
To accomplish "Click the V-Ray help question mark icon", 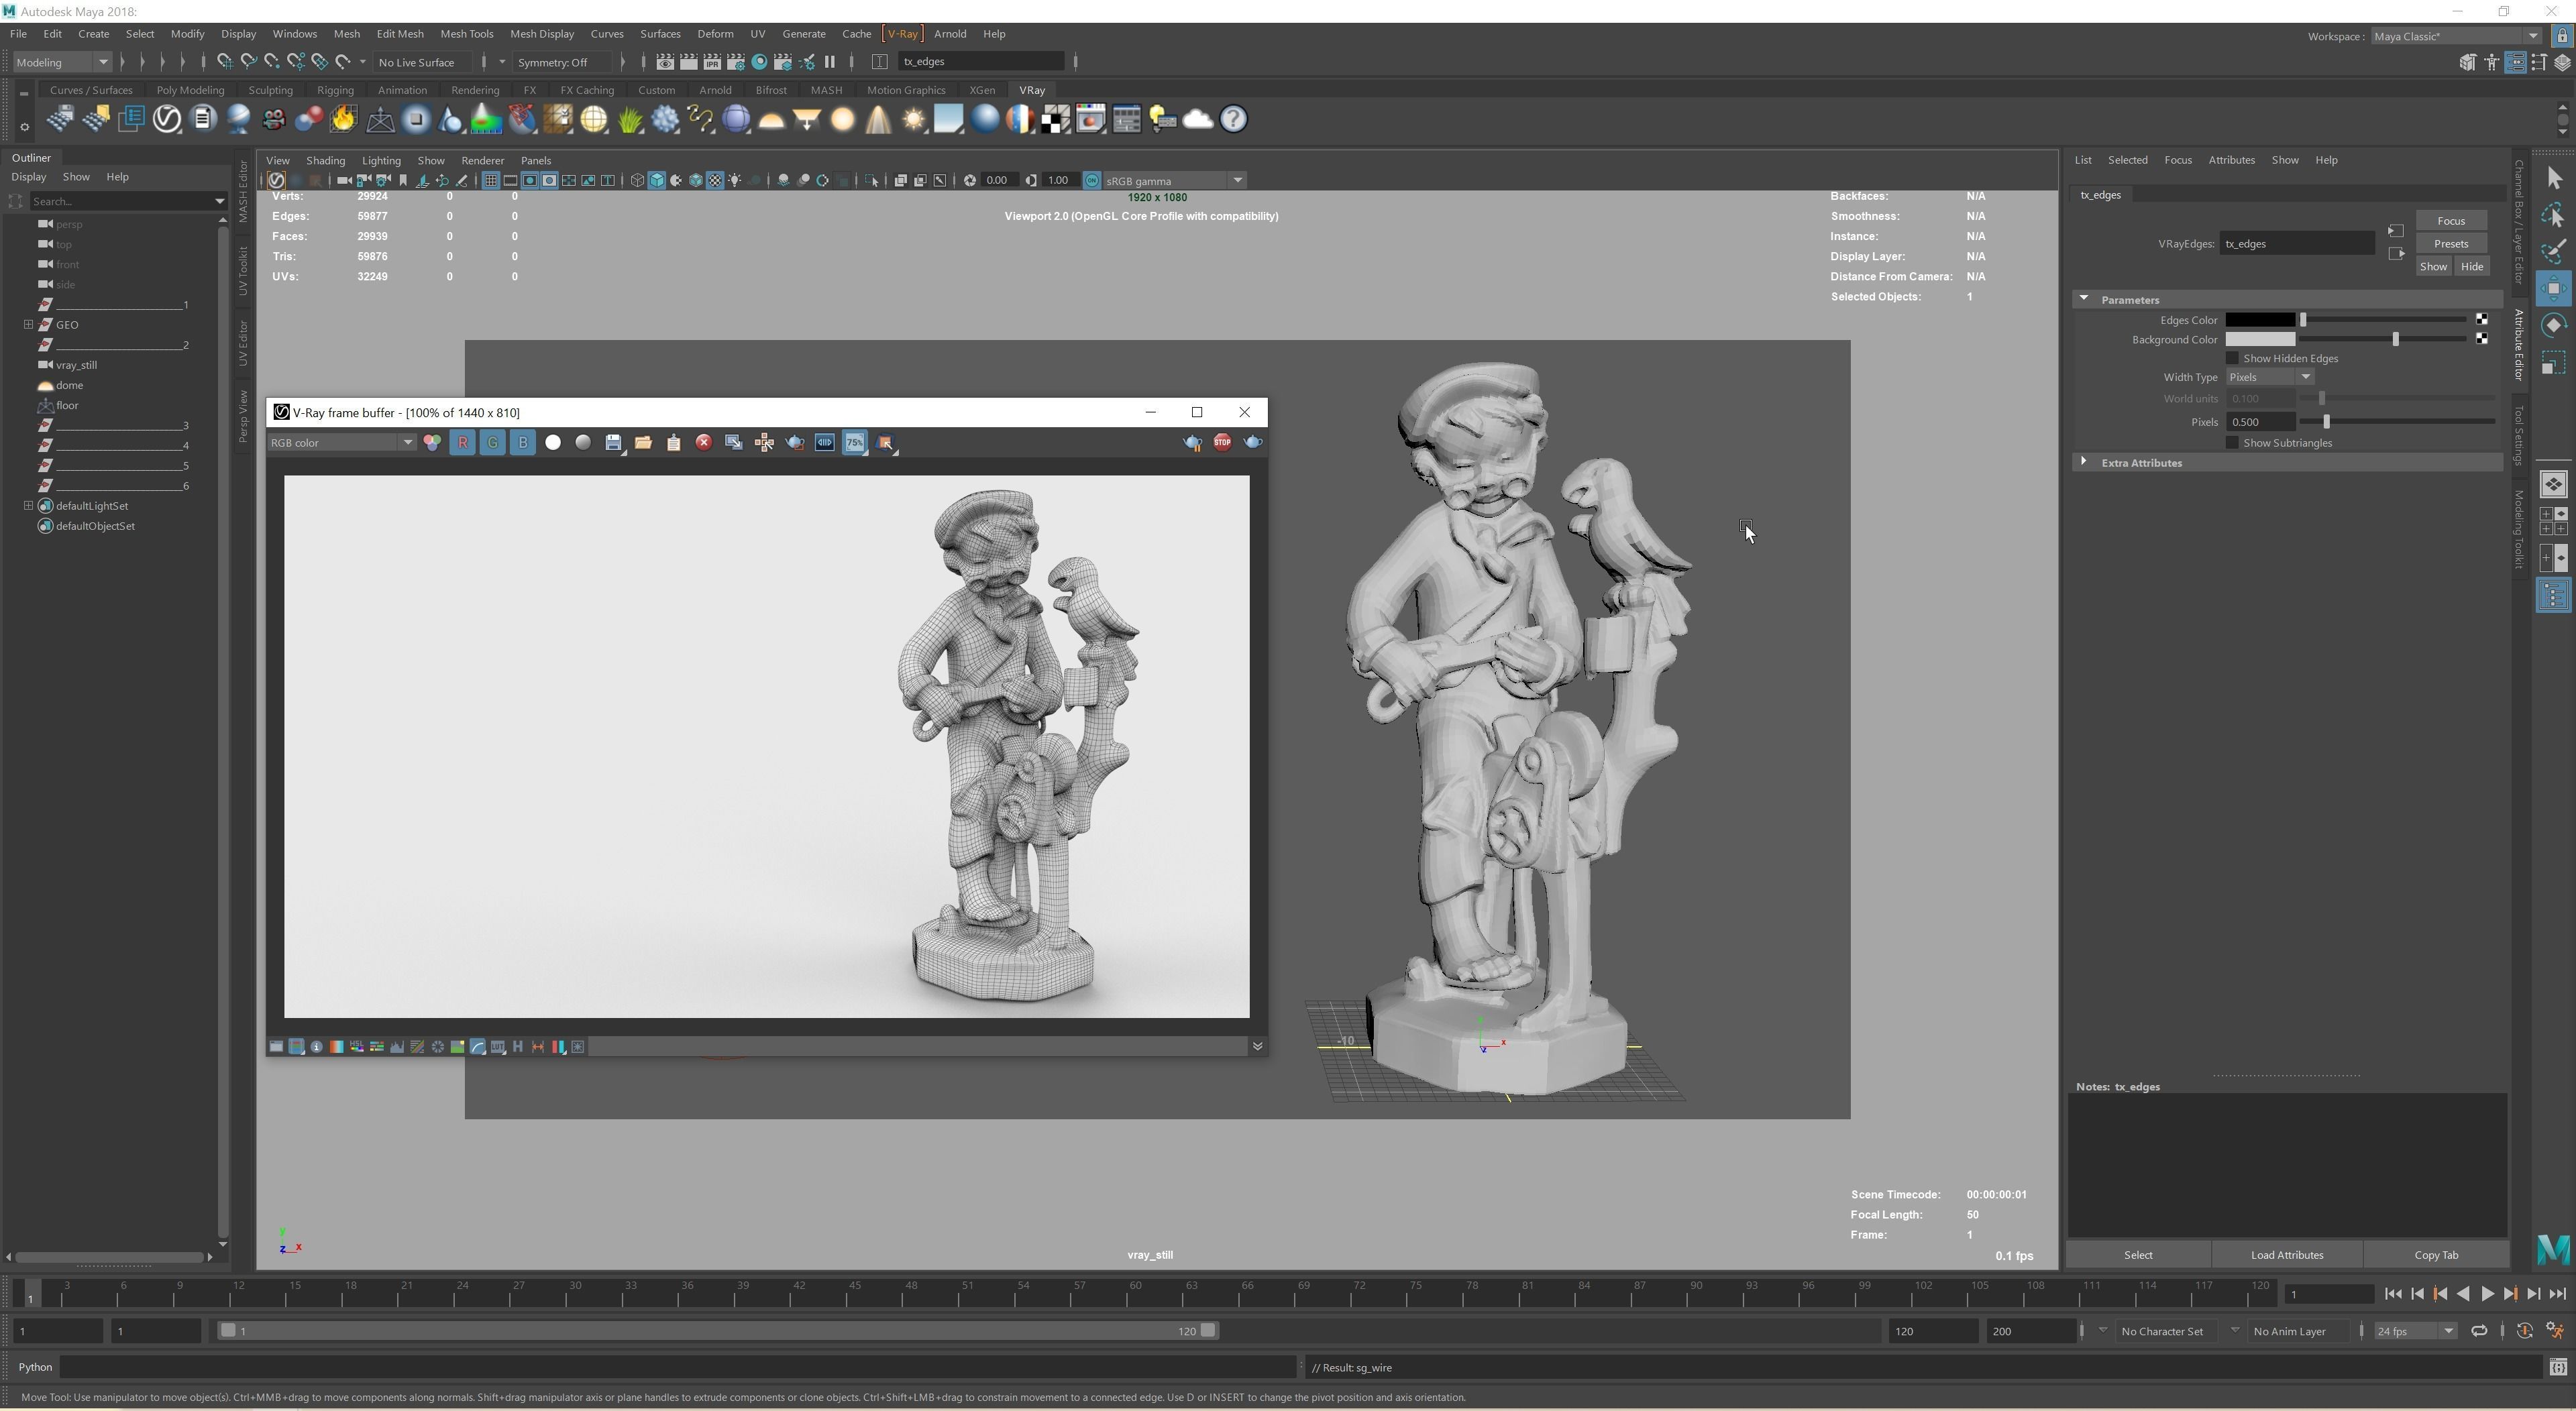I will 1233,120.
